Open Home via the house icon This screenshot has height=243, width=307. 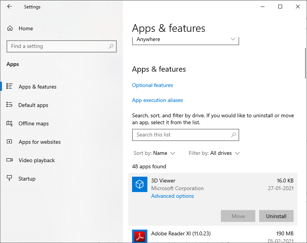10,28
